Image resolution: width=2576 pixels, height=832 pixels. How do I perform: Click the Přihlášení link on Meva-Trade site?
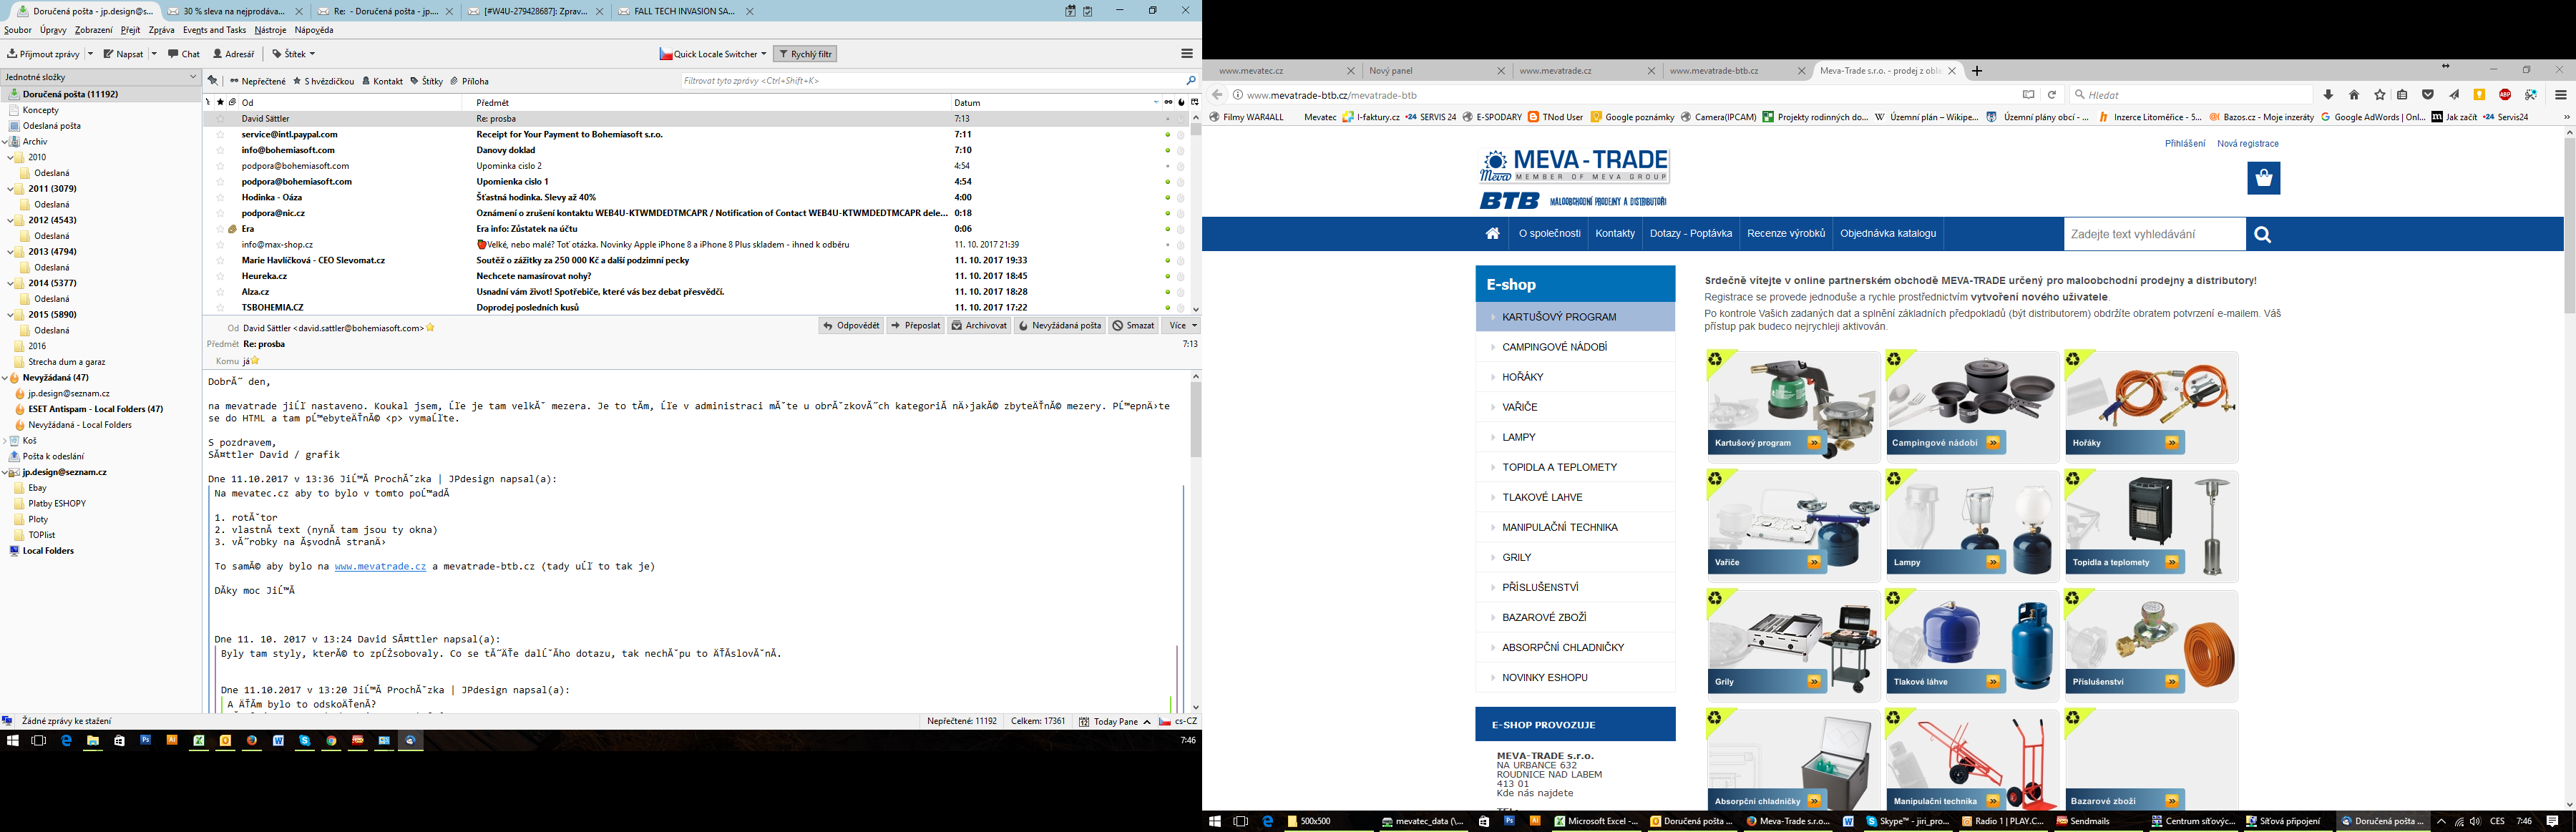2185,144
